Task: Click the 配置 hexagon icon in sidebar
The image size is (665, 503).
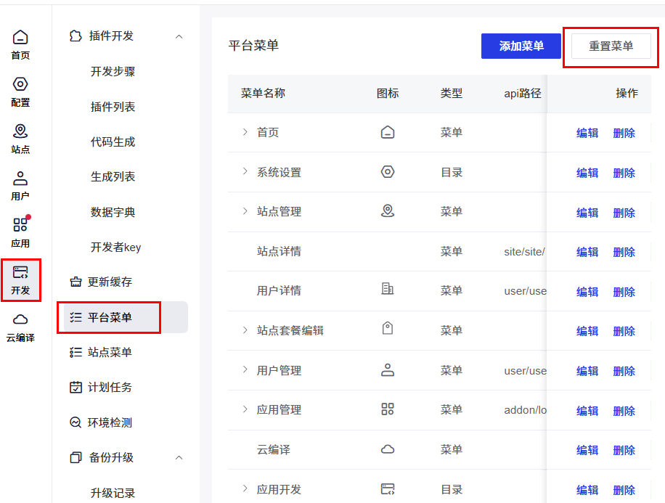Action: tap(20, 85)
